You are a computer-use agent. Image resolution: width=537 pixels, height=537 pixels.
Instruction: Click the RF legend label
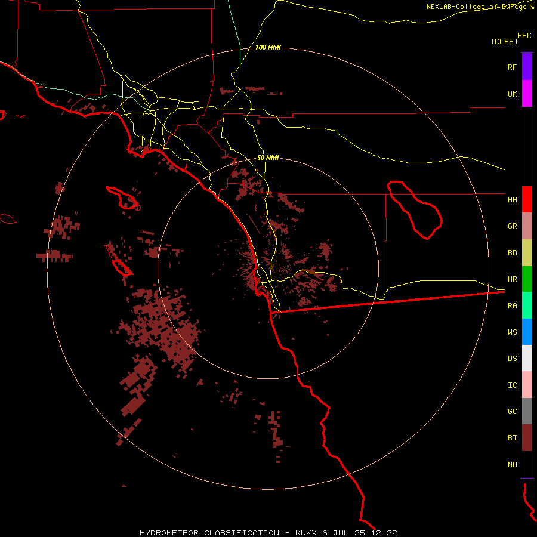(x=512, y=67)
